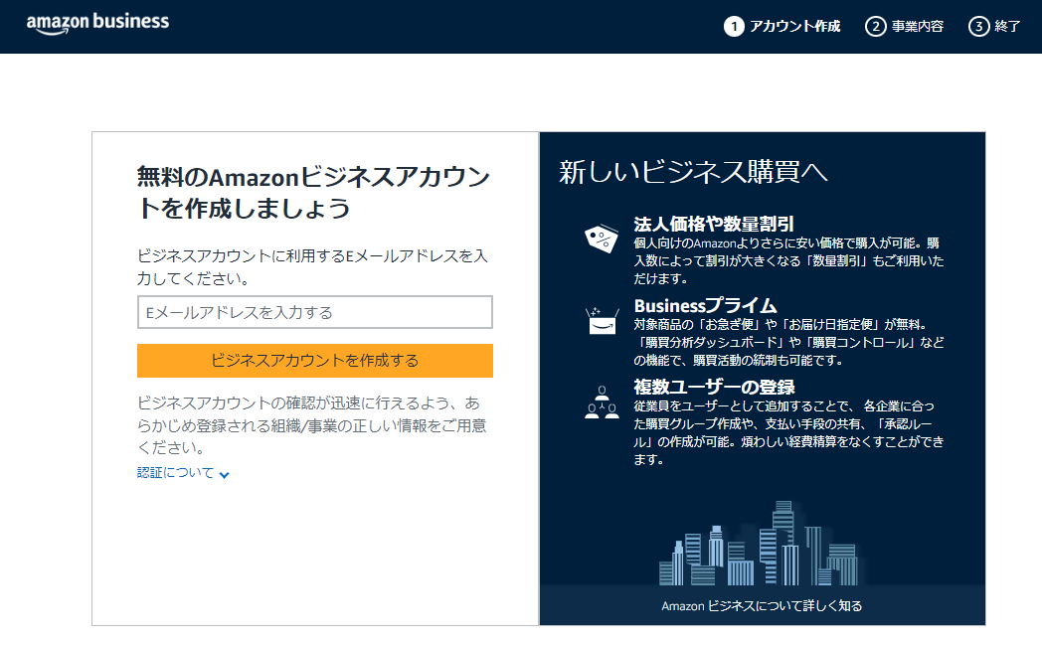Viewport: 1042px width, 645px height.
Task: Select the discount tag icon beside 法人価格や数量割引
Action: point(602,236)
